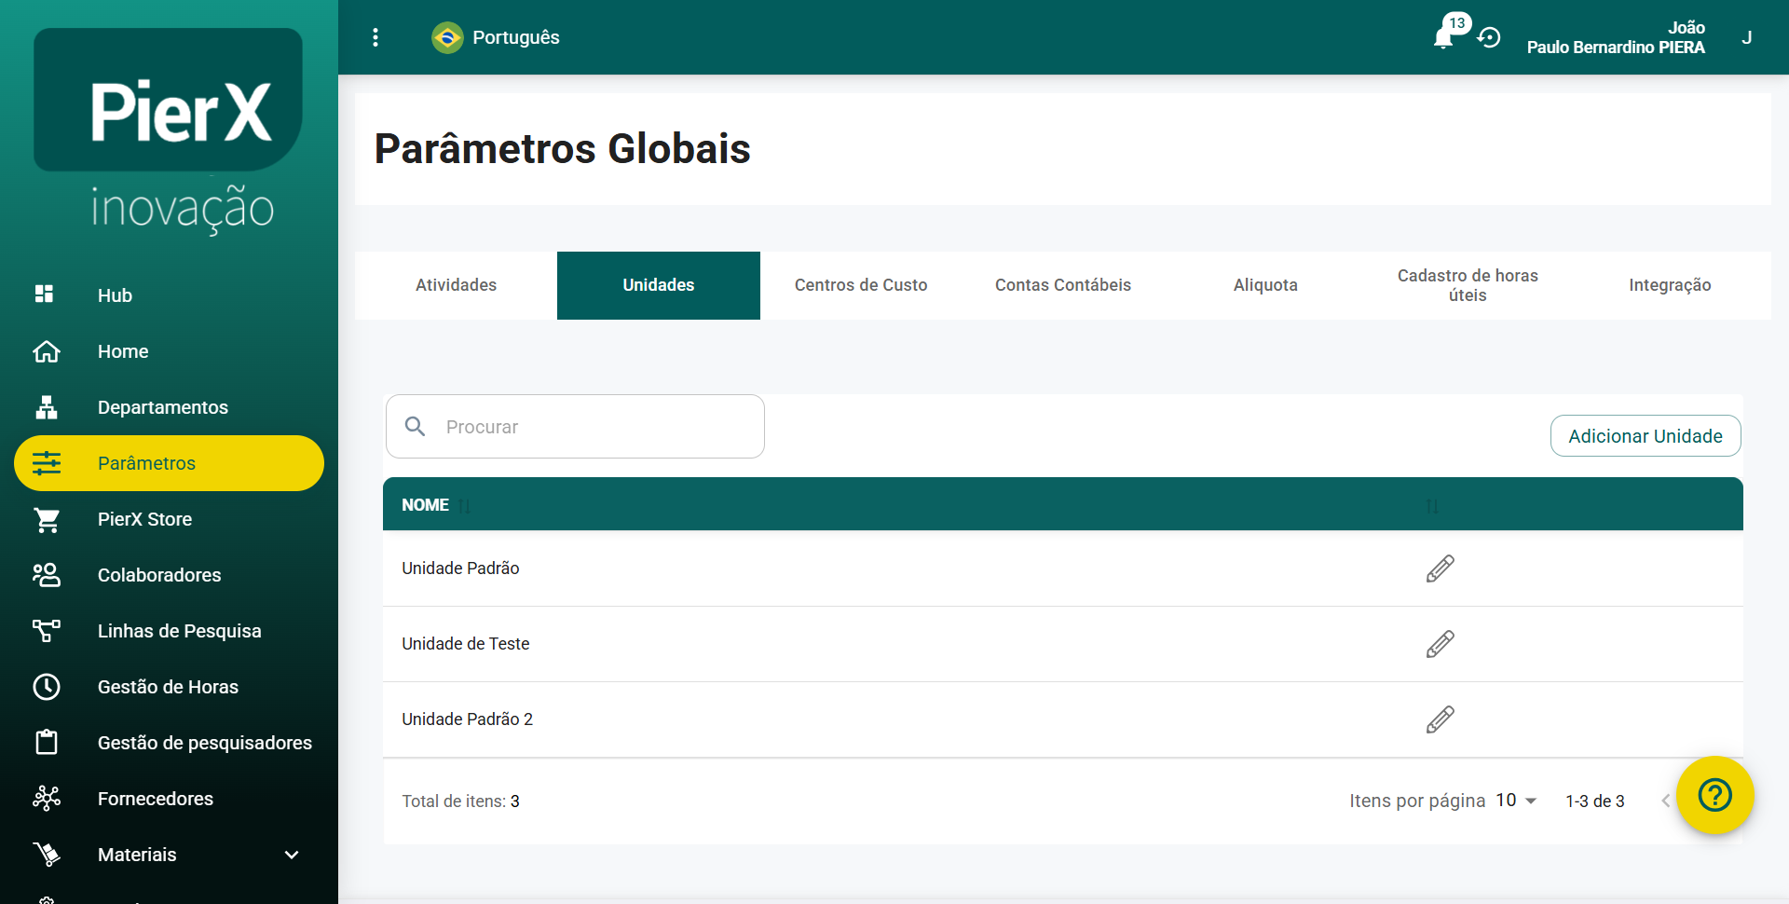
Task: Go to Gestão de Horas in sidebar
Action: click(168, 687)
